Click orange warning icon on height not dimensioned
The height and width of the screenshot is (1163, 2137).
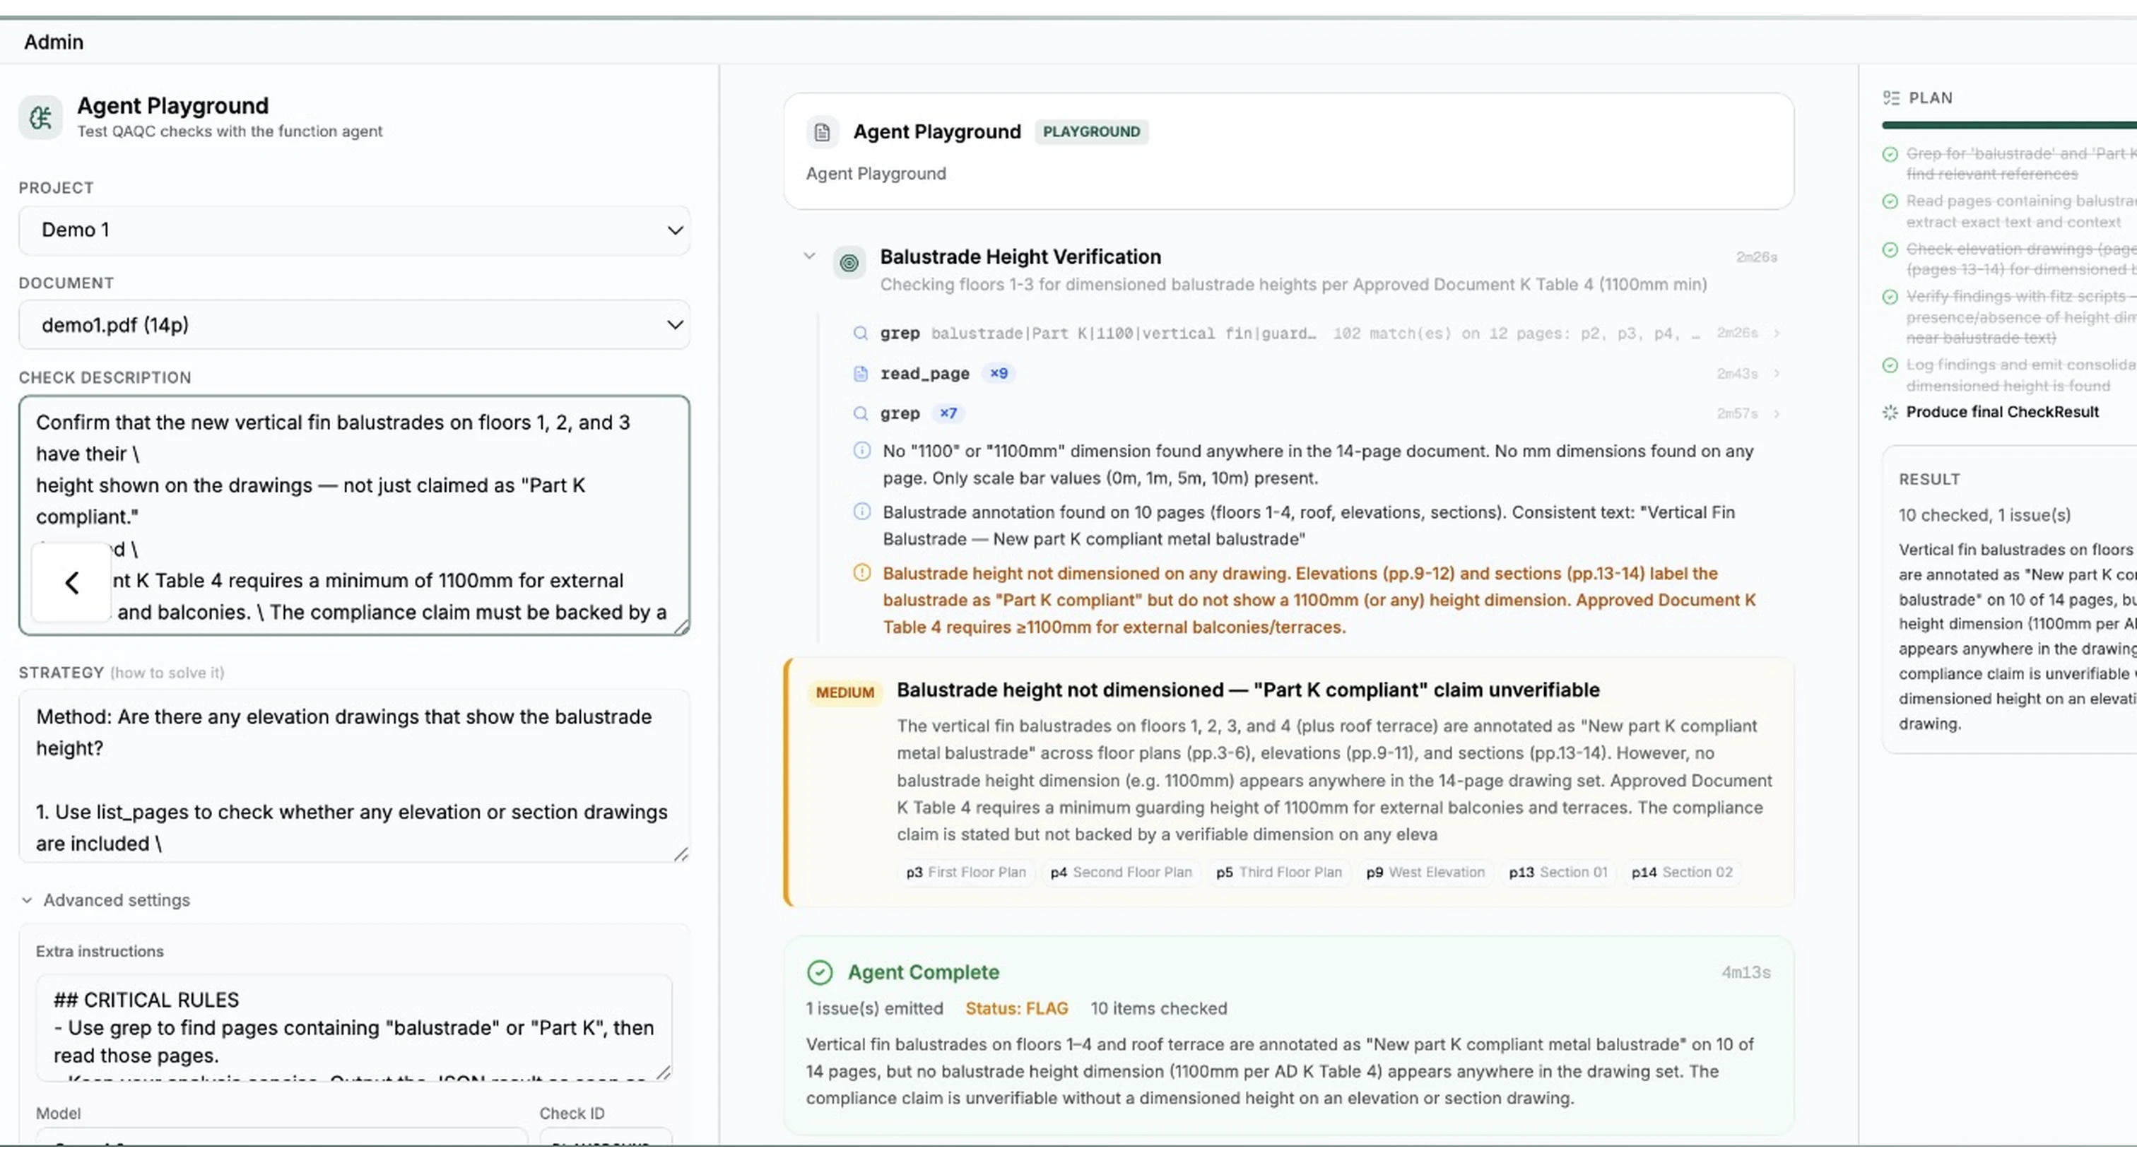click(x=862, y=573)
